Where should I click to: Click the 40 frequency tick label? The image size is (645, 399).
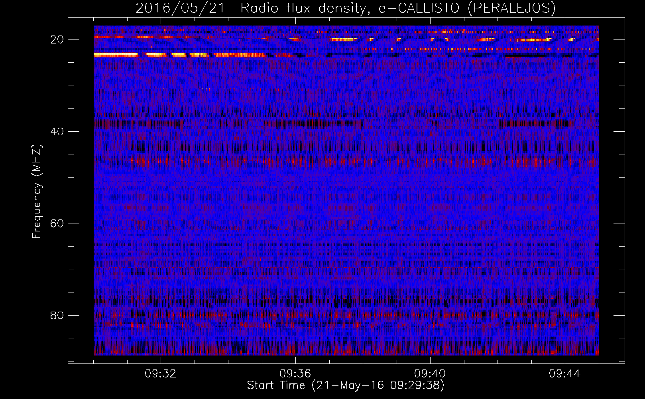57,131
